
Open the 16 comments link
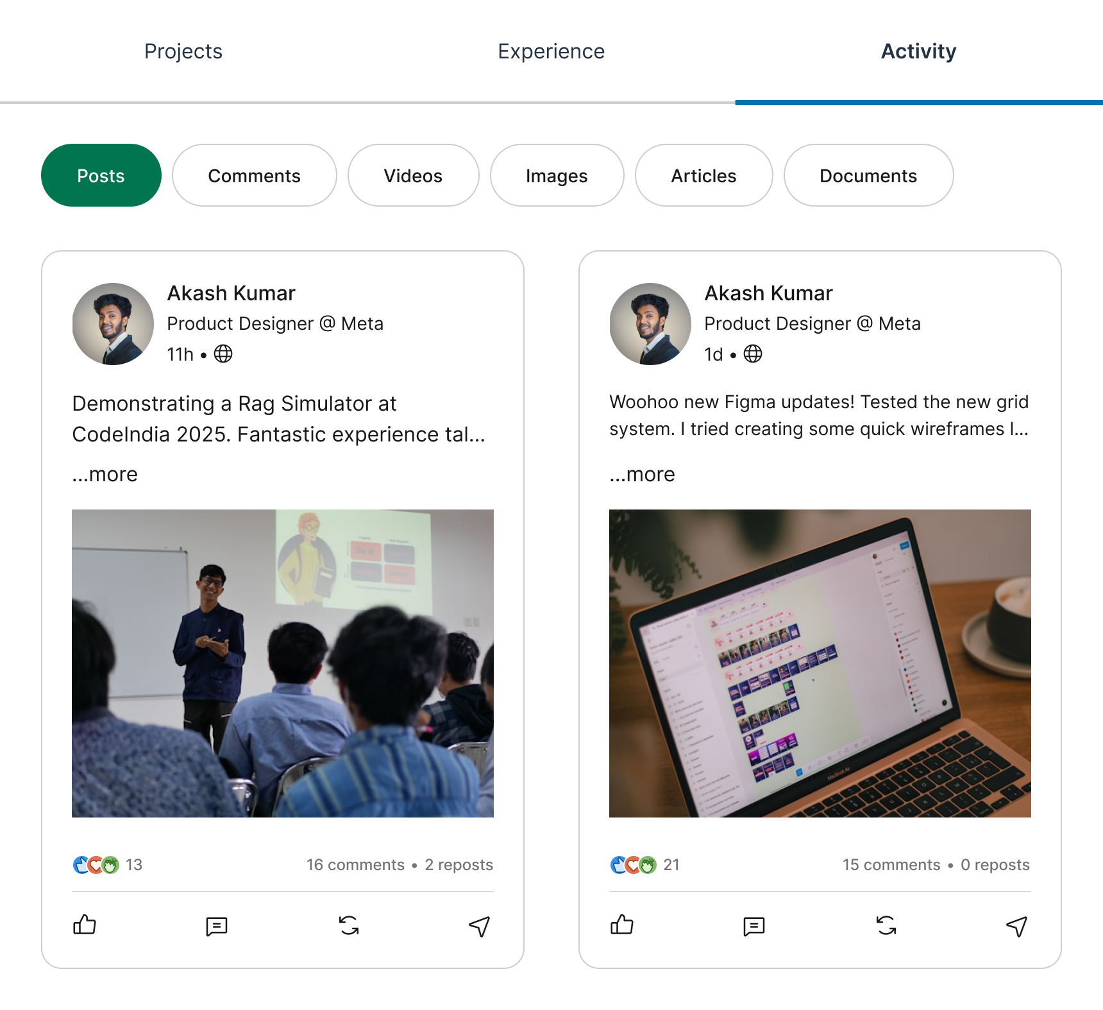click(355, 865)
